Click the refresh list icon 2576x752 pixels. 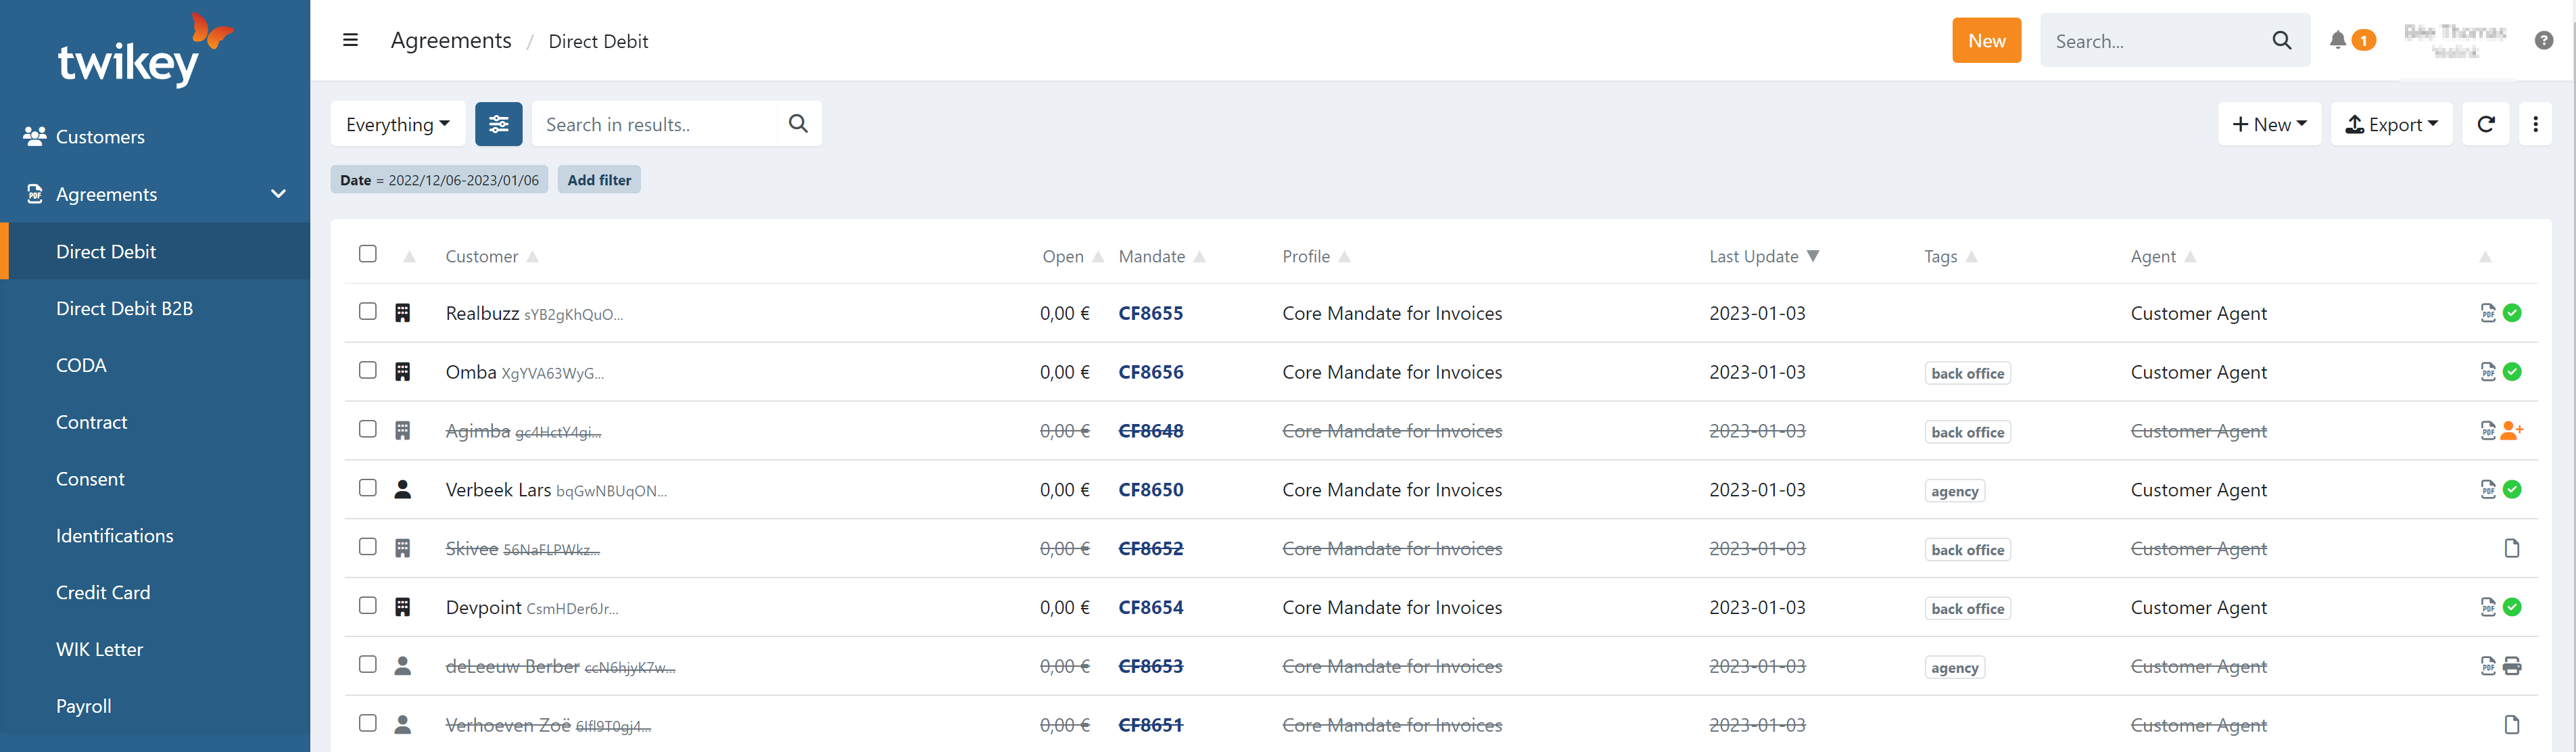(2485, 124)
